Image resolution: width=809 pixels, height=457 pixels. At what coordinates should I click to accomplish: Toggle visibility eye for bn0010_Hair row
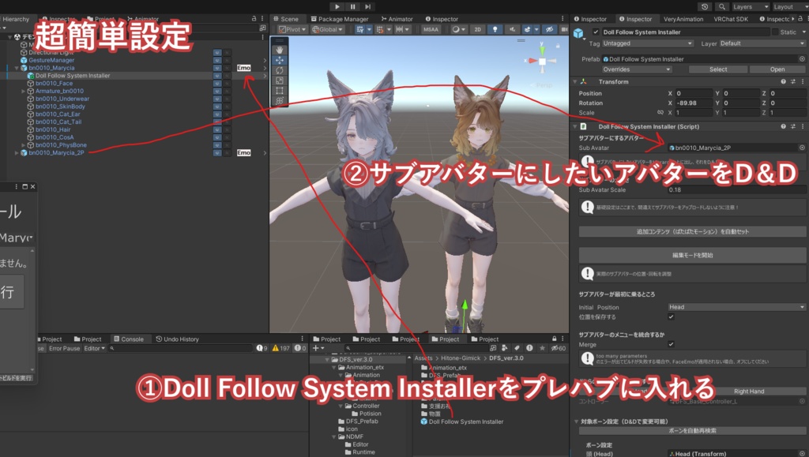tap(217, 129)
